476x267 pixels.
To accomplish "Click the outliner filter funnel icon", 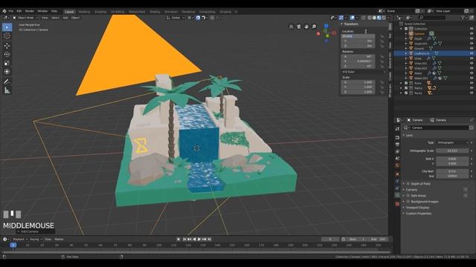I will pos(463,18).
